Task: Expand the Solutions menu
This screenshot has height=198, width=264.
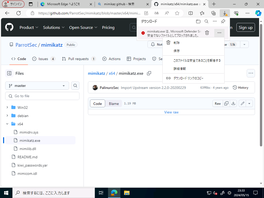Action: pos(54,27)
